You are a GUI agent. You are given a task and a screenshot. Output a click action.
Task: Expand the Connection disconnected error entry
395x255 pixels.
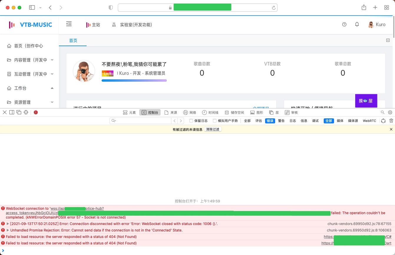click(x=8, y=224)
